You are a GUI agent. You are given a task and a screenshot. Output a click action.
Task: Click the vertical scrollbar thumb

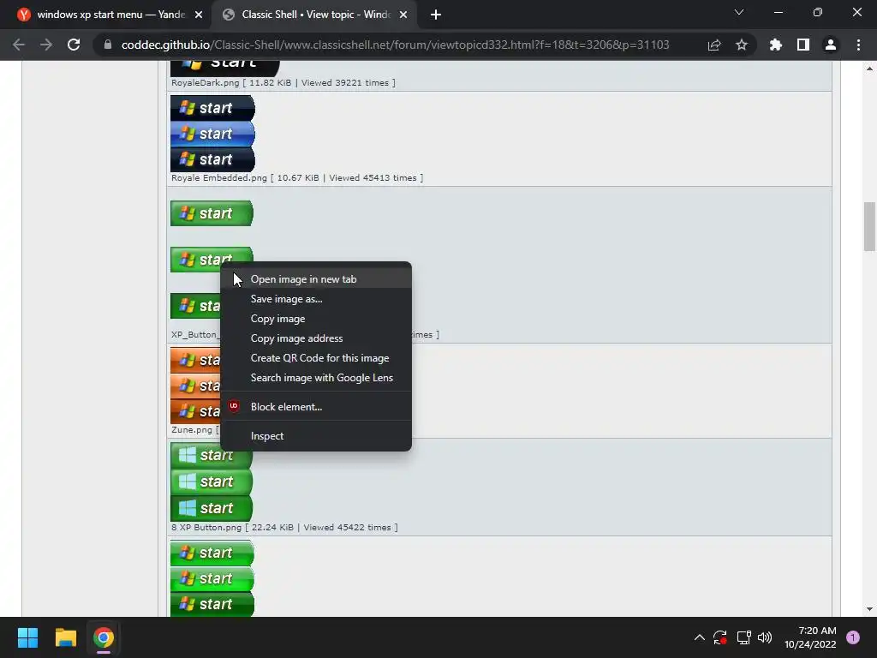[x=869, y=226]
